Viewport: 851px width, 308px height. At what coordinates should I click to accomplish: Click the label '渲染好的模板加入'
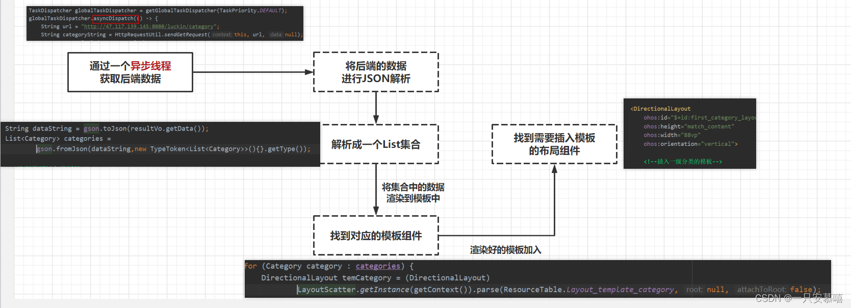click(505, 250)
